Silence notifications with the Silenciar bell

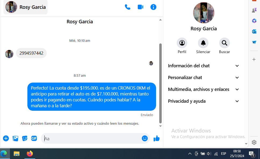pos(203,43)
